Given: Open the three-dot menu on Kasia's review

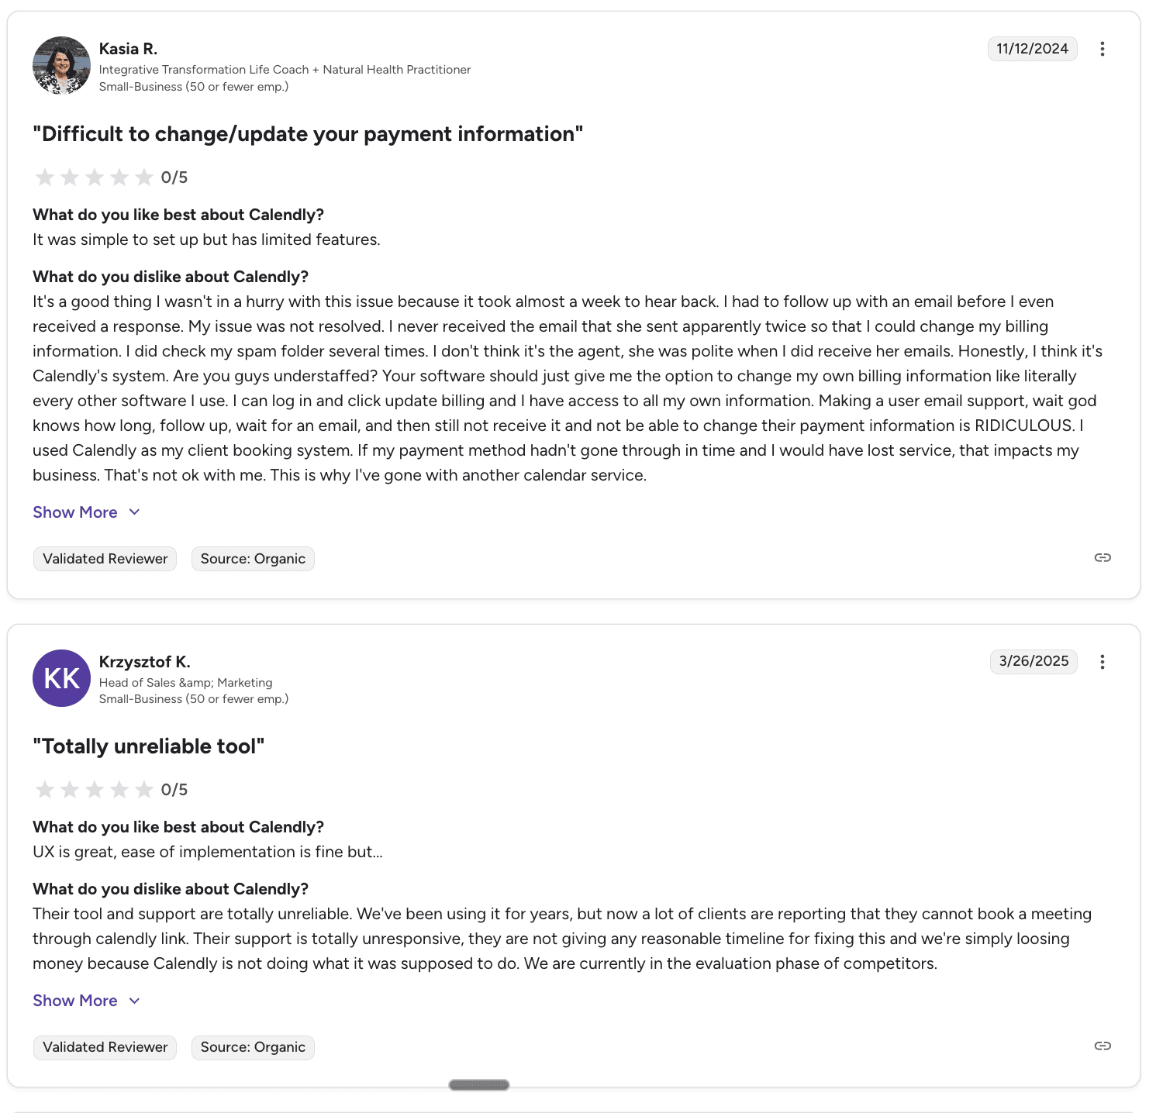Looking at the screenshot, I should tap(1103, 48).
